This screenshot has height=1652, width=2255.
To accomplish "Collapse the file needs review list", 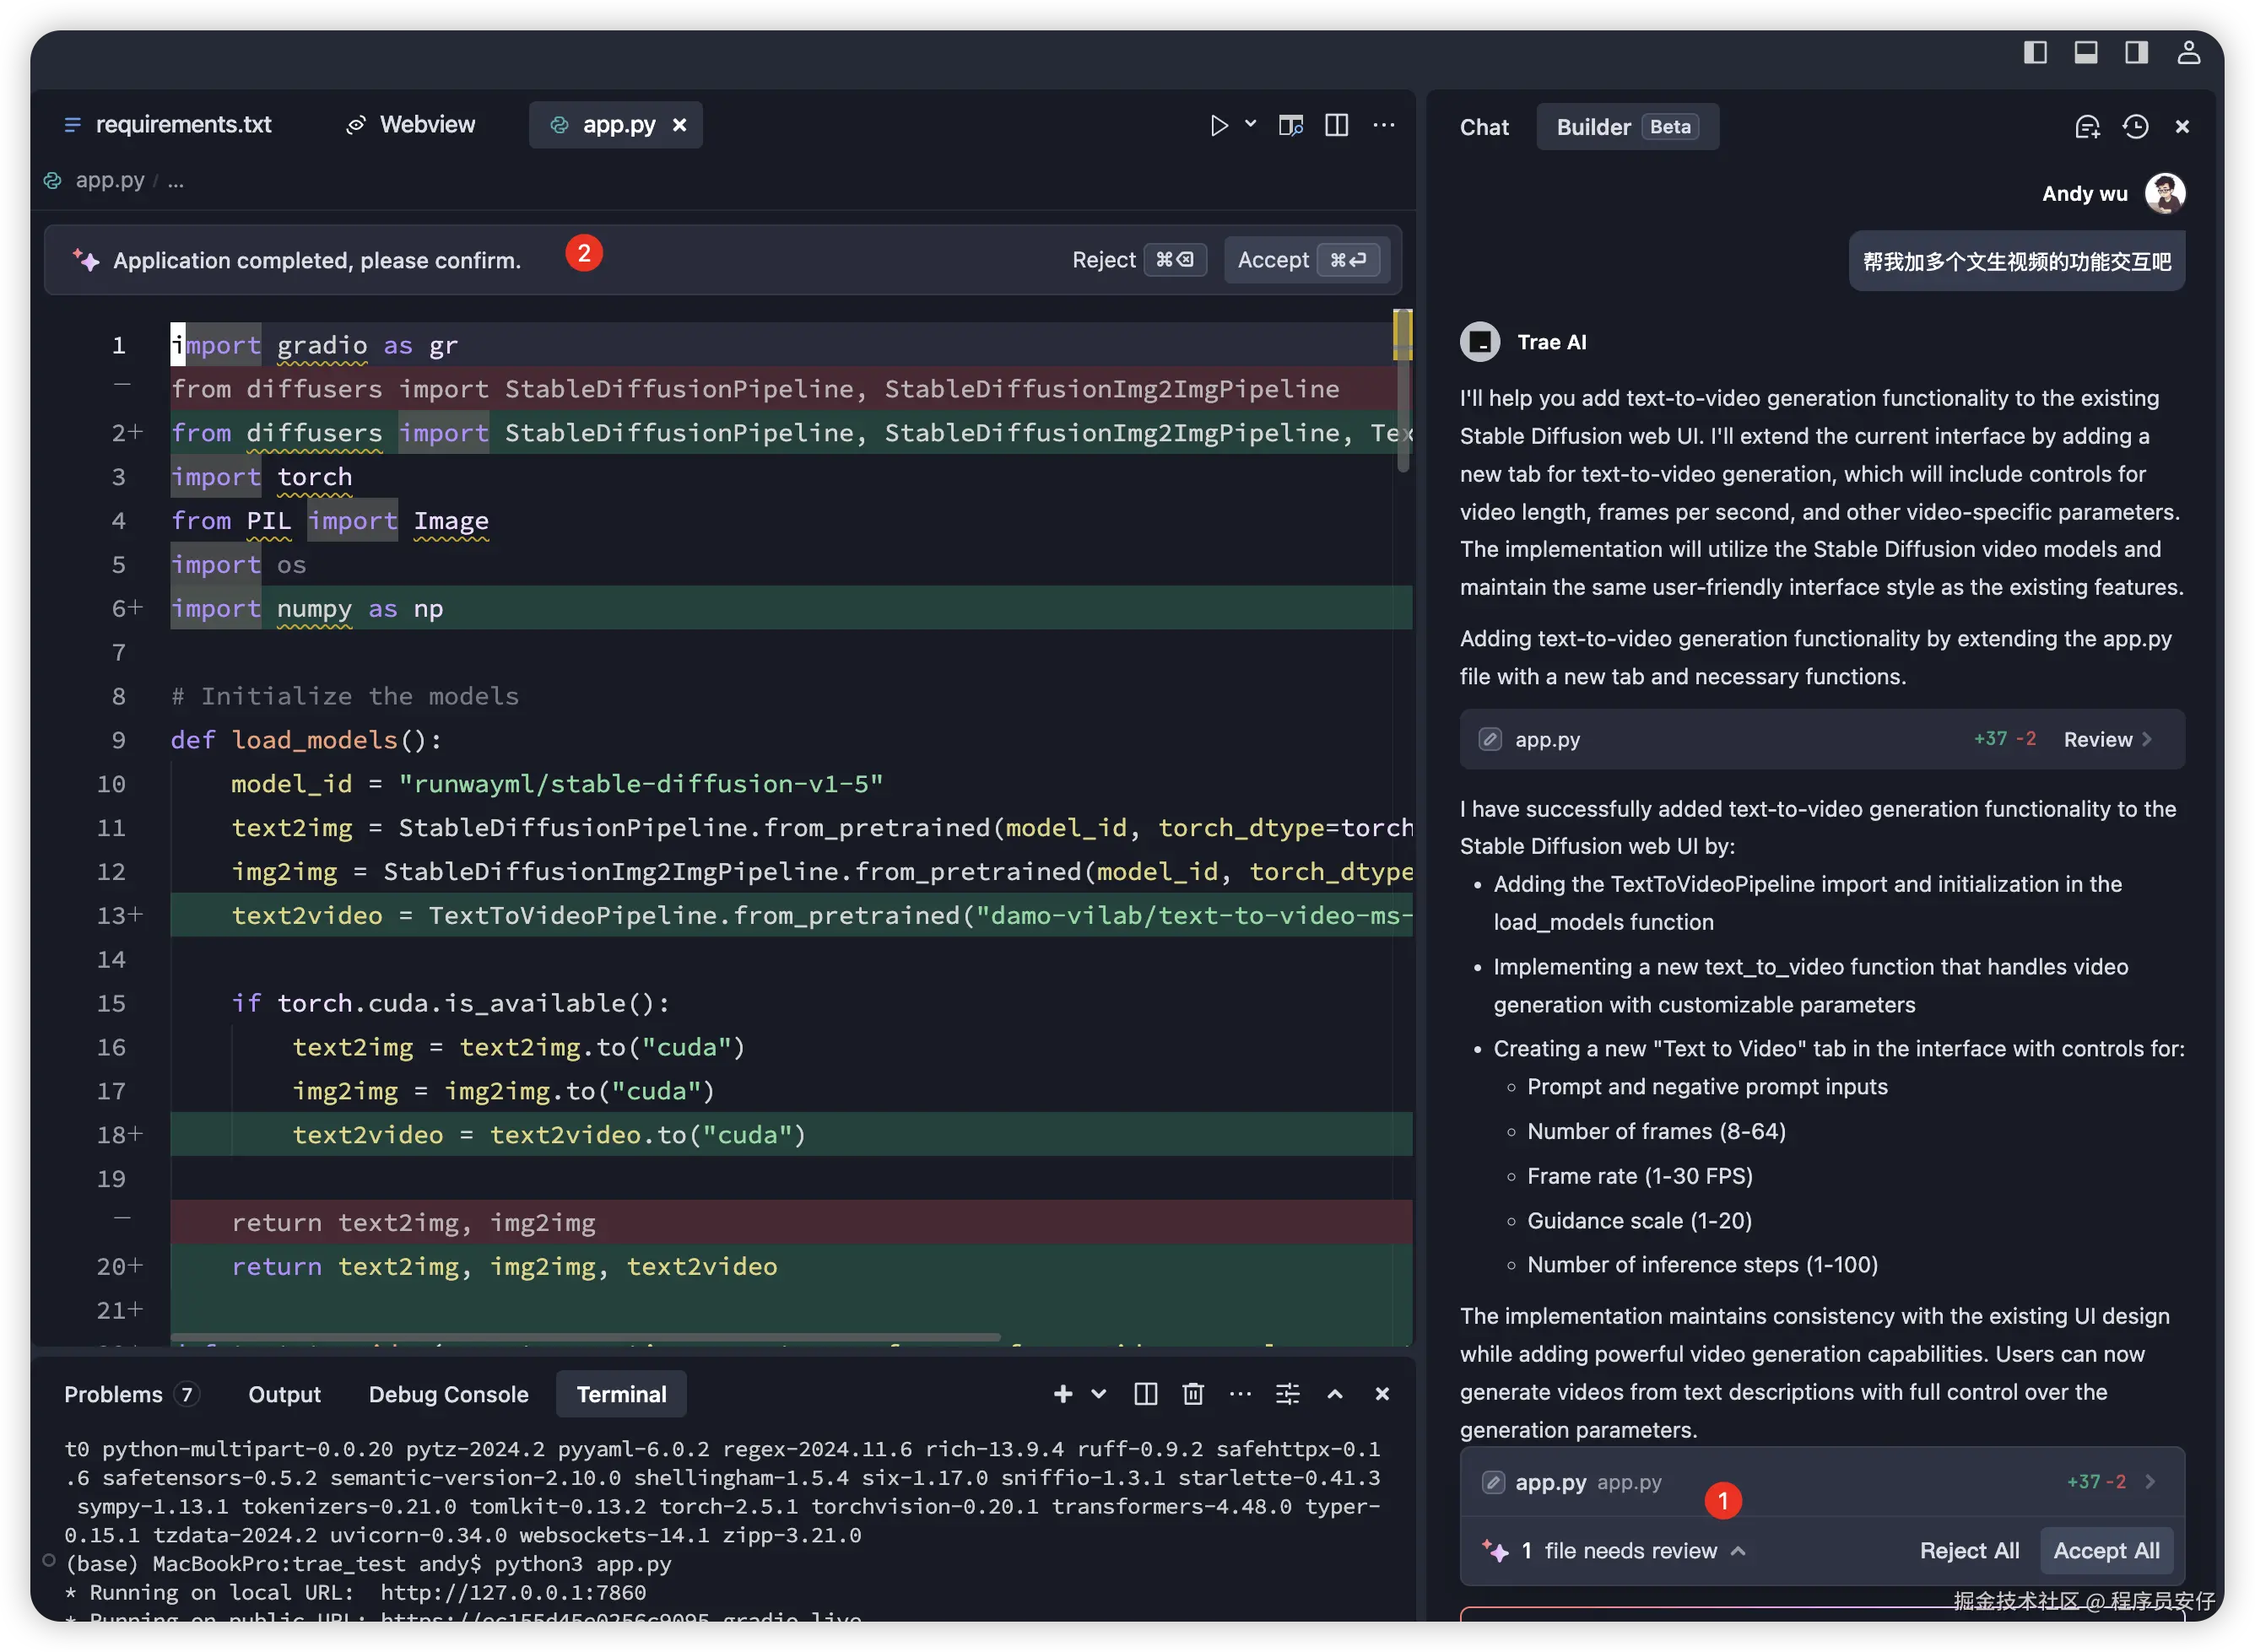I will coord(1738,1551).
